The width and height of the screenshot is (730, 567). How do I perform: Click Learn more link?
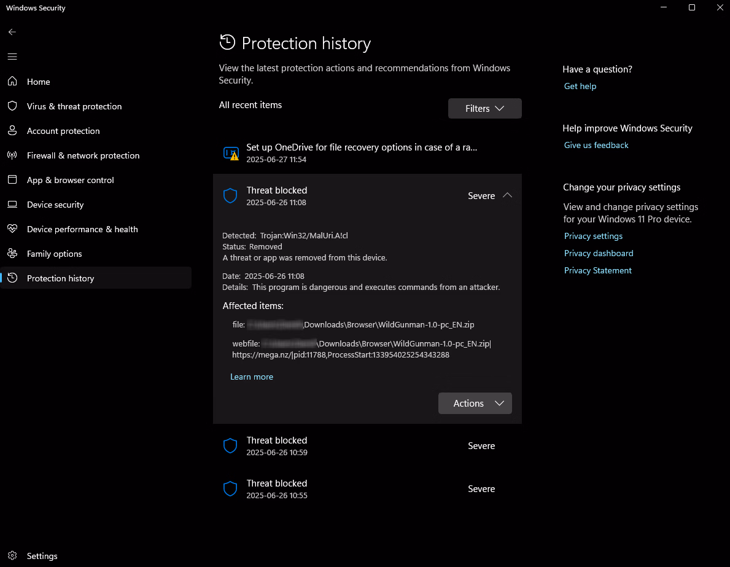(251, 377)
